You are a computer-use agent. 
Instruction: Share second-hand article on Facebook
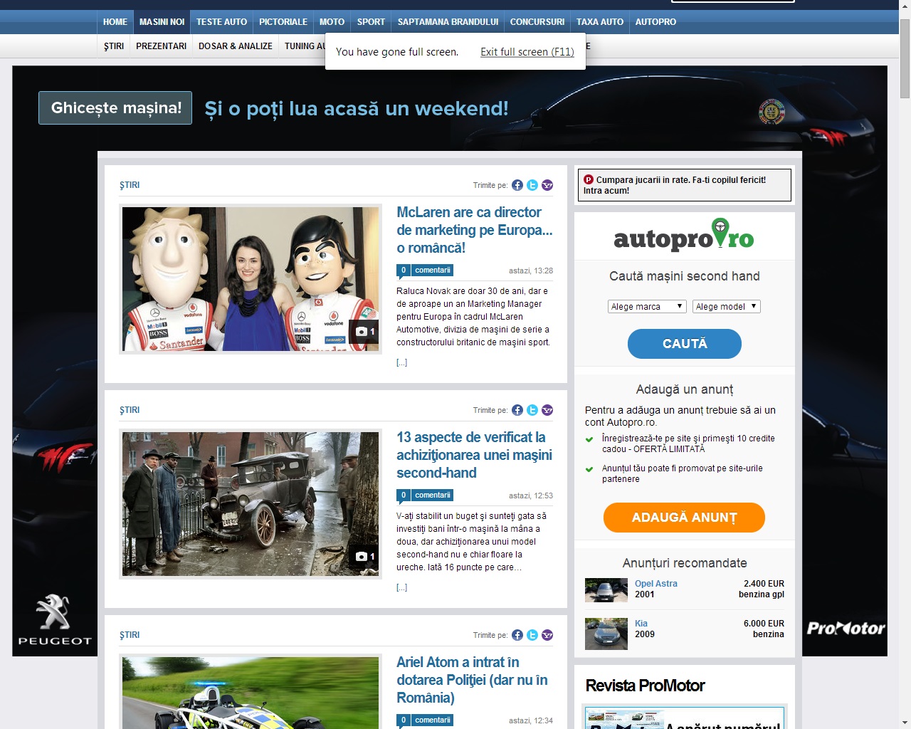click(517, 410)
